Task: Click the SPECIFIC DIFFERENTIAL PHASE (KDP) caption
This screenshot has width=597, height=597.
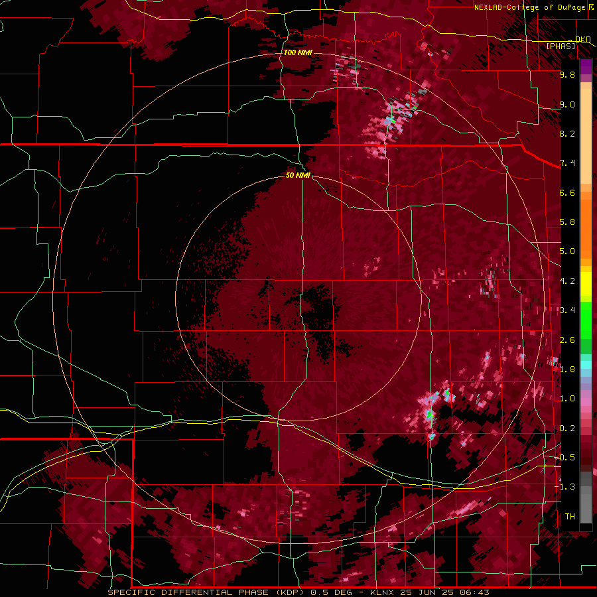Action: tap(205, 592)
